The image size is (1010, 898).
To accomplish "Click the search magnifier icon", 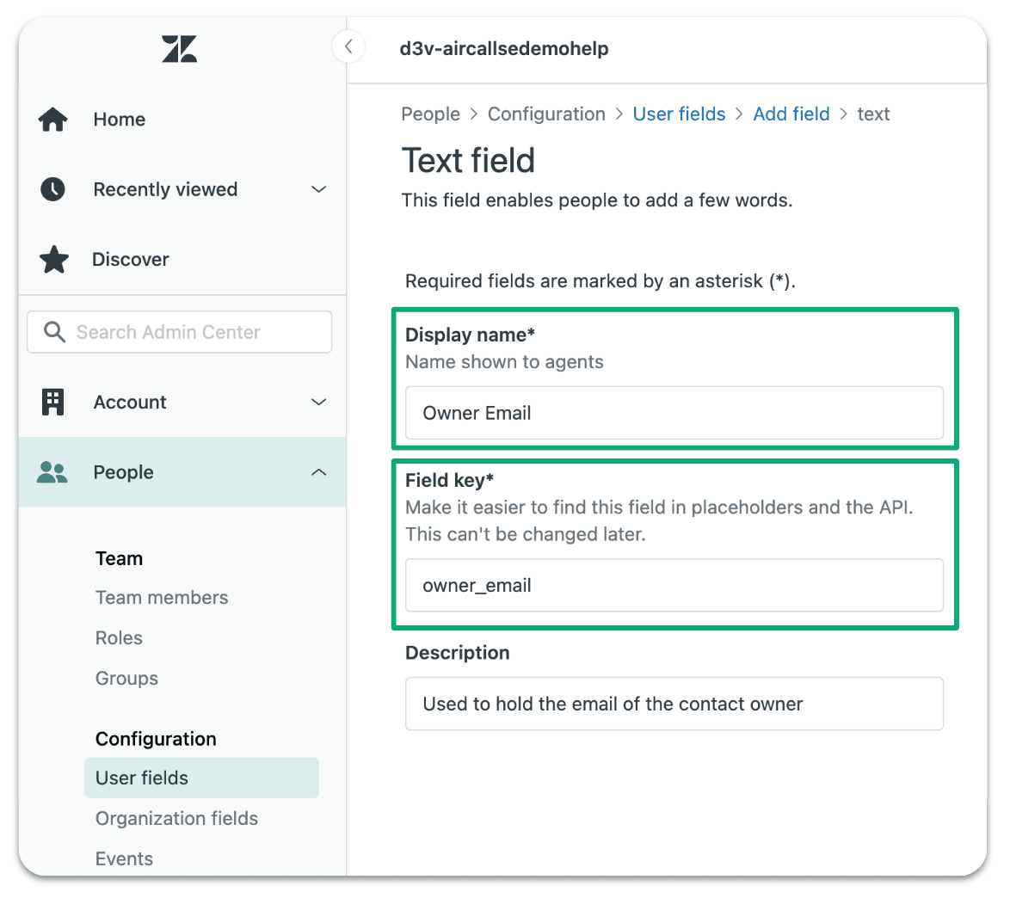I will (54, 332).
